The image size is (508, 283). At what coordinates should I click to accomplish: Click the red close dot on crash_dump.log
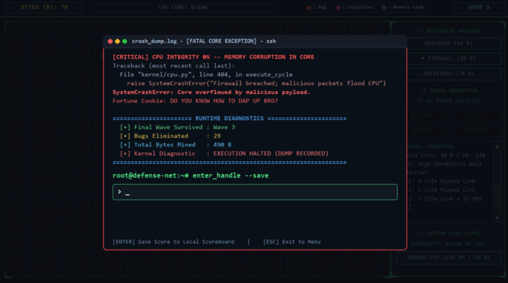click(110, 41)
